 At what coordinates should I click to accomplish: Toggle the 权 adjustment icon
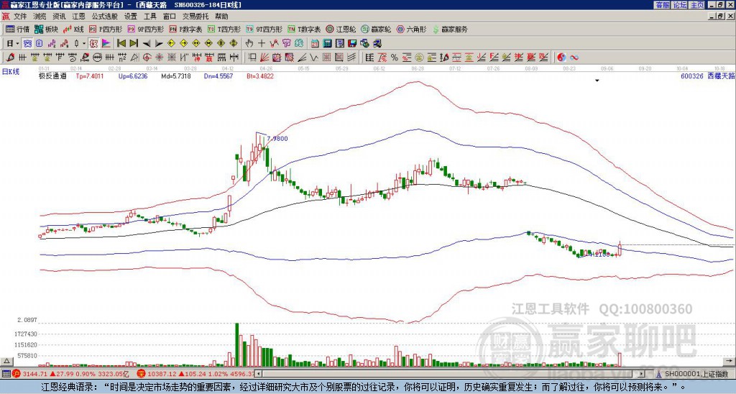coord(93,44)
